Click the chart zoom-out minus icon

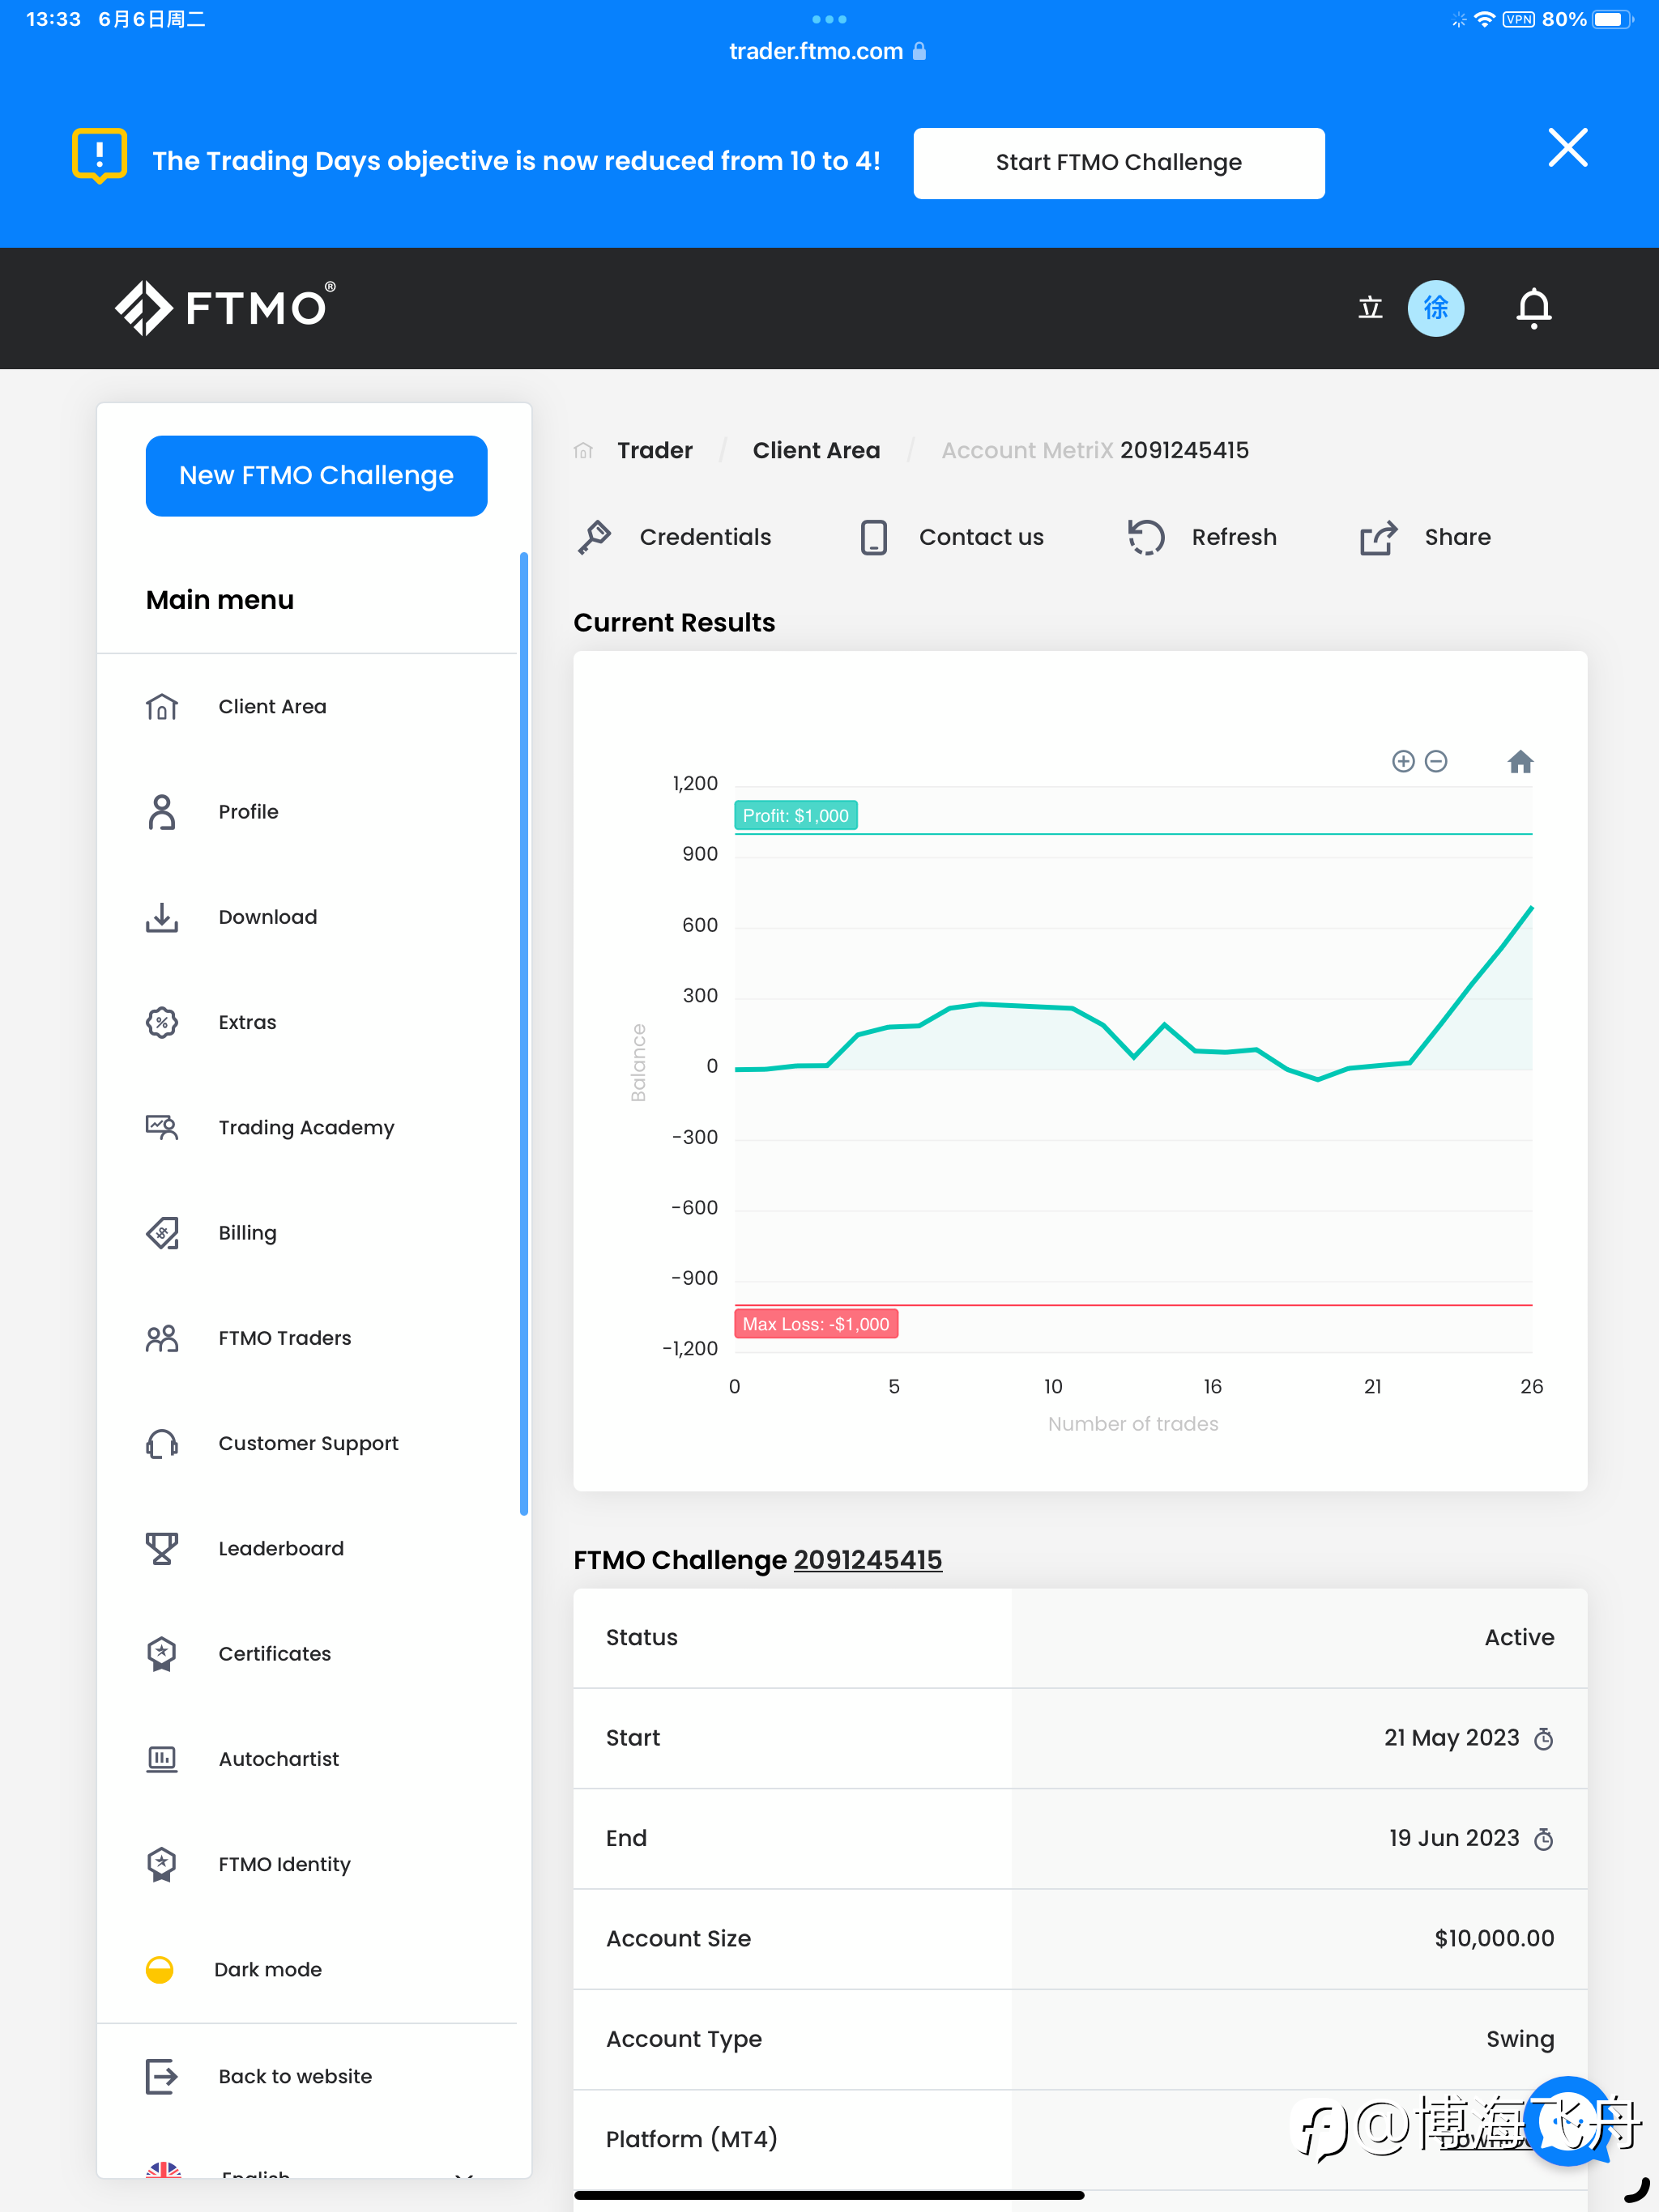click(1436, 762)
